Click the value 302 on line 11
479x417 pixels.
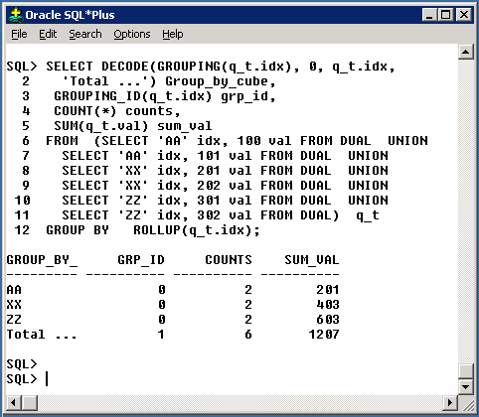(x=209, y=215)
